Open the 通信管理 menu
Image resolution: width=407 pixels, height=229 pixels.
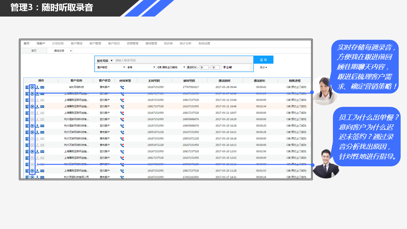[x=151, y=44]
